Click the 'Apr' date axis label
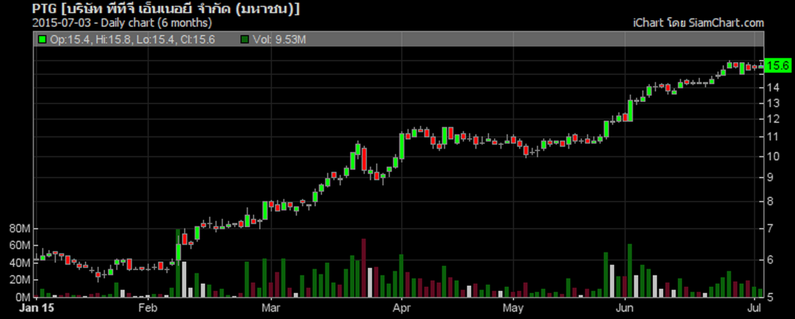 [401, 308]
